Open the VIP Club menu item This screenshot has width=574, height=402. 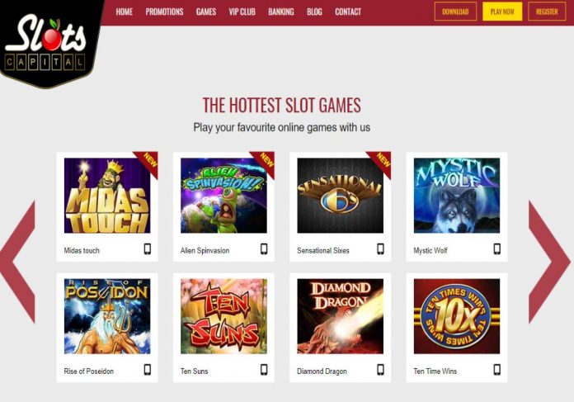(x=242, y=12)
